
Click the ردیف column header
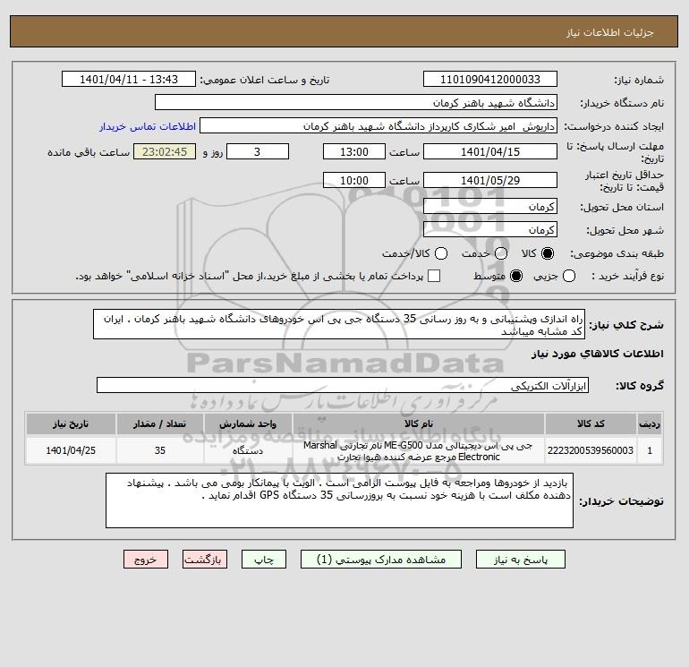650,423
